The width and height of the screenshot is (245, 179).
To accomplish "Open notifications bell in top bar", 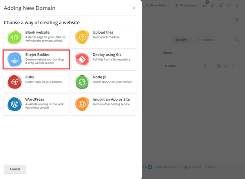I will pyautogui.click(x=205, y=5).
